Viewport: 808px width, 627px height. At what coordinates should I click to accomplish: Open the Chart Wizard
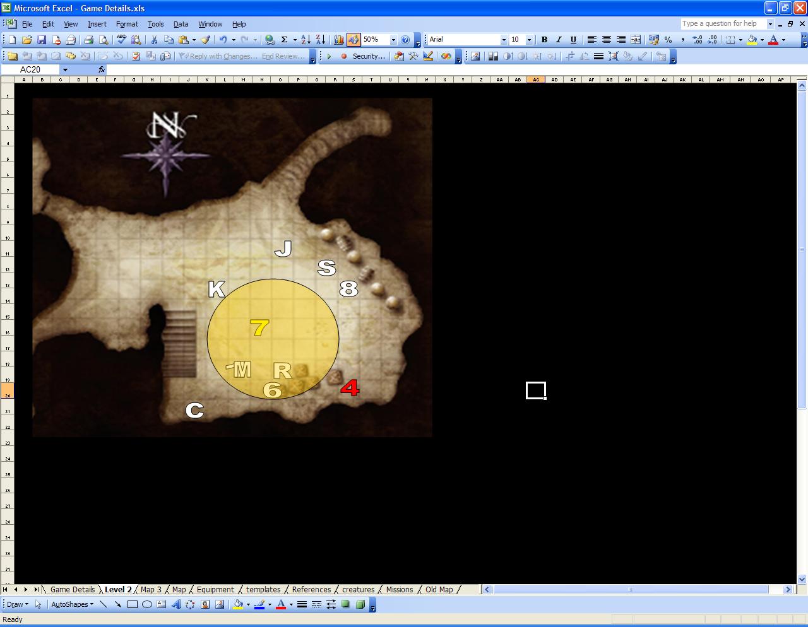[339, 40]
